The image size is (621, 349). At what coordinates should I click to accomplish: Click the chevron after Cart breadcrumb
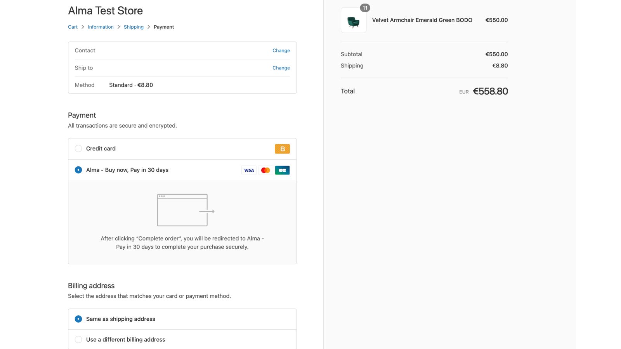click(83, 27)
